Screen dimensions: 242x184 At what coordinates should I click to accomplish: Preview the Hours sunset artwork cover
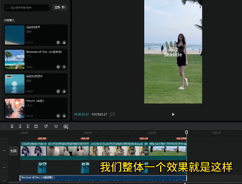tap(14, 108)
